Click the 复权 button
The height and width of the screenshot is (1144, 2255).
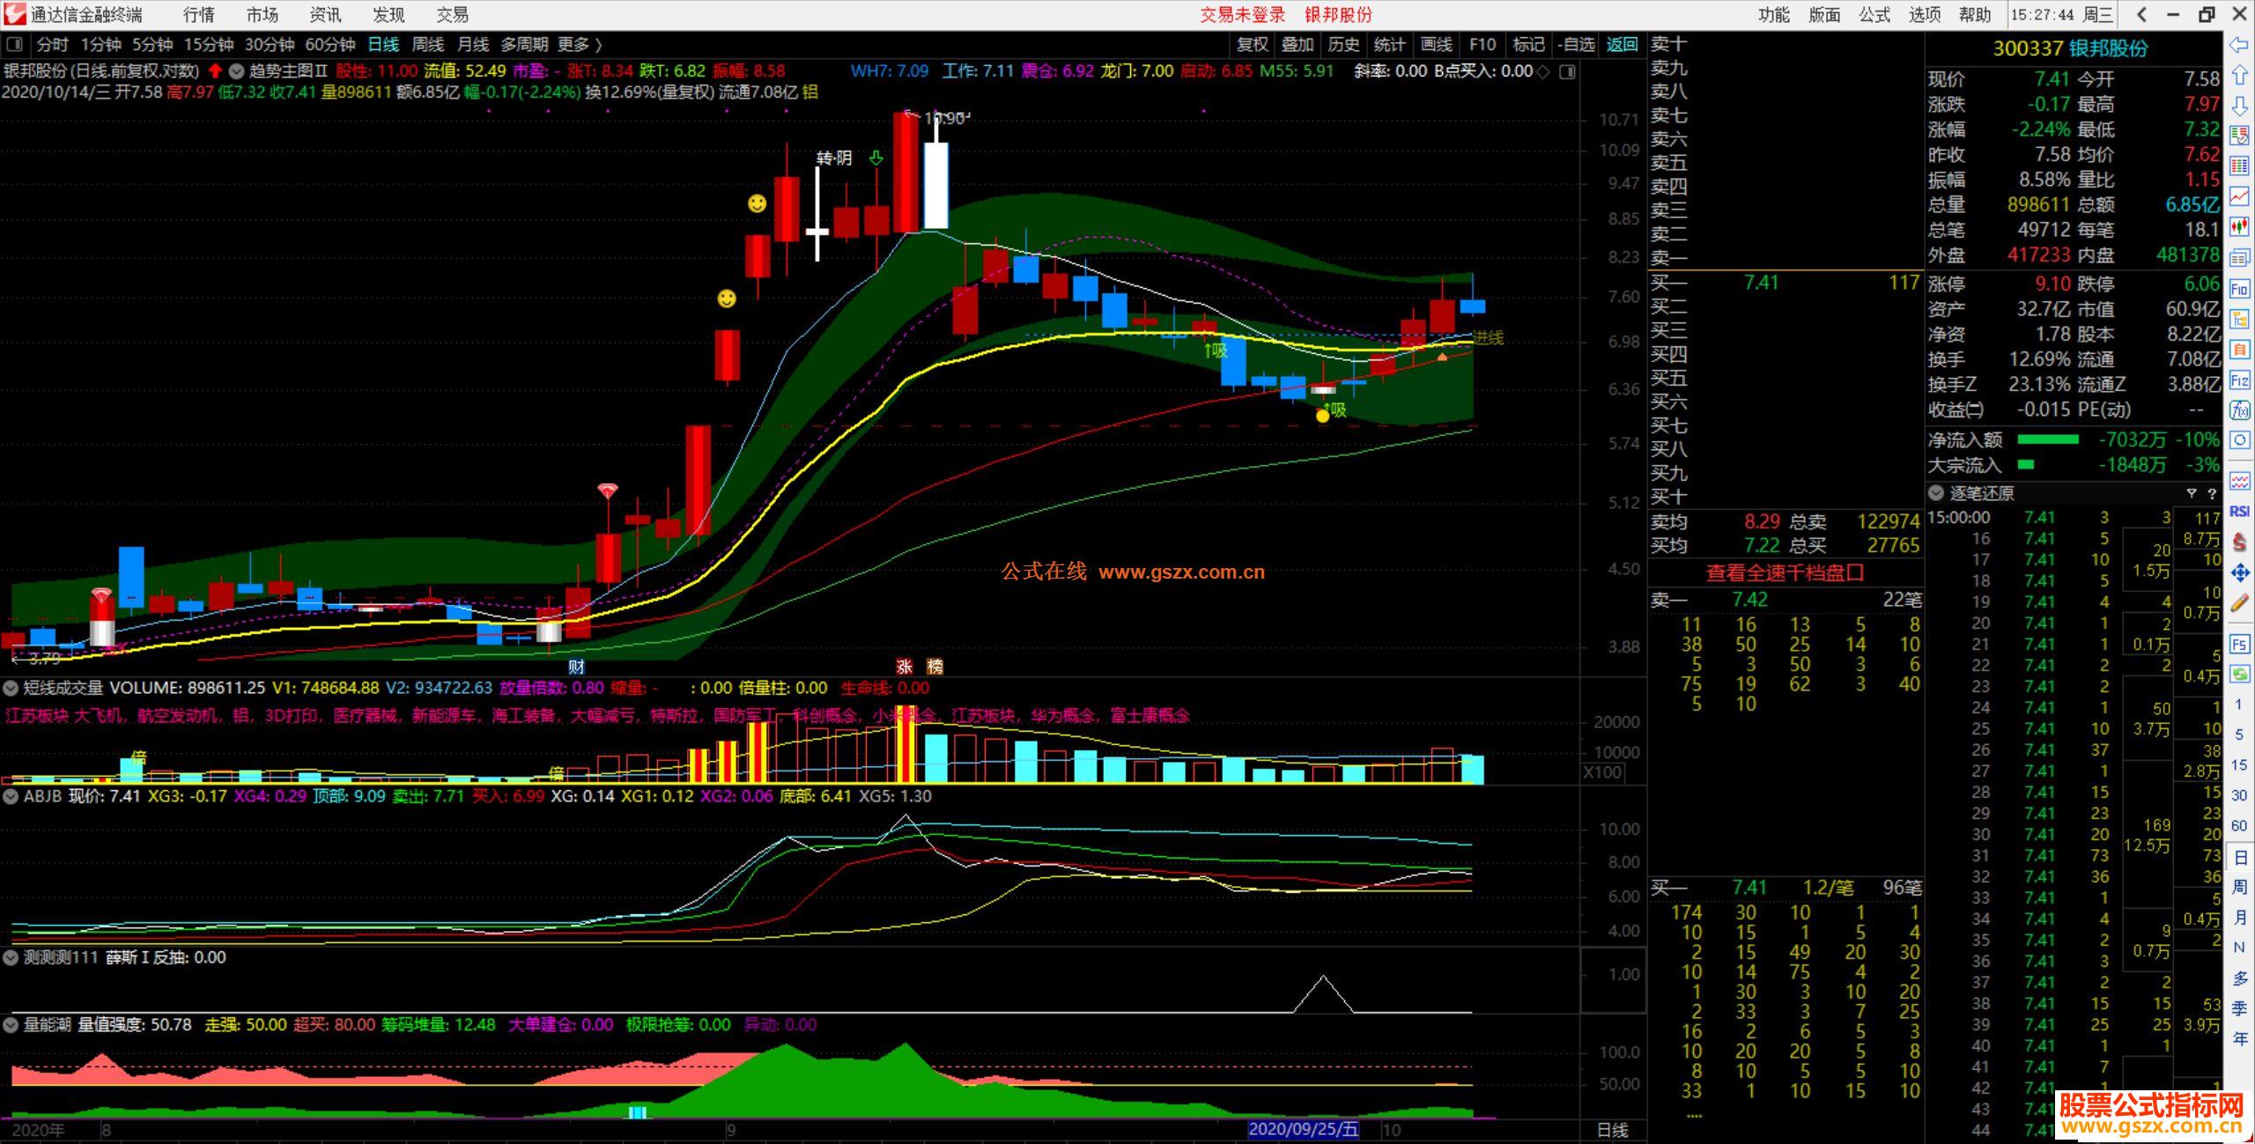pyautogui.click(x=1252, y=44)
